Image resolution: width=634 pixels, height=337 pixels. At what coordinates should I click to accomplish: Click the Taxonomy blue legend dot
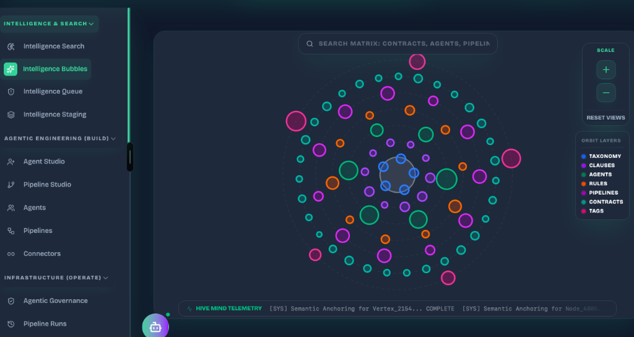click(583, 157)
